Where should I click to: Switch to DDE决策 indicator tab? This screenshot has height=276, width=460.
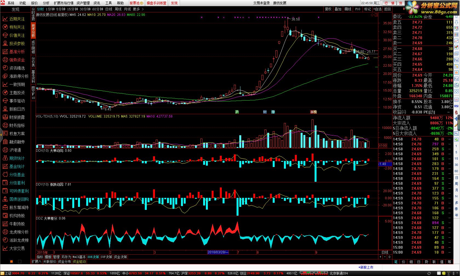[93, 257]
